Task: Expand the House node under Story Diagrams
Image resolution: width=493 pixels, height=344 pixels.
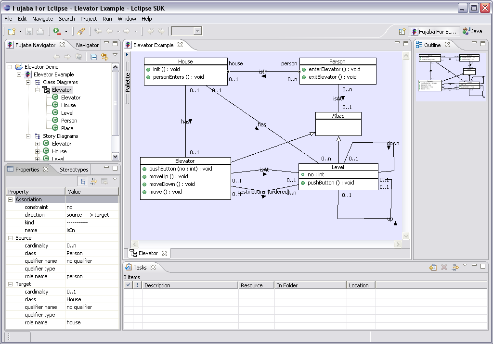Action: tap(38, 152)
